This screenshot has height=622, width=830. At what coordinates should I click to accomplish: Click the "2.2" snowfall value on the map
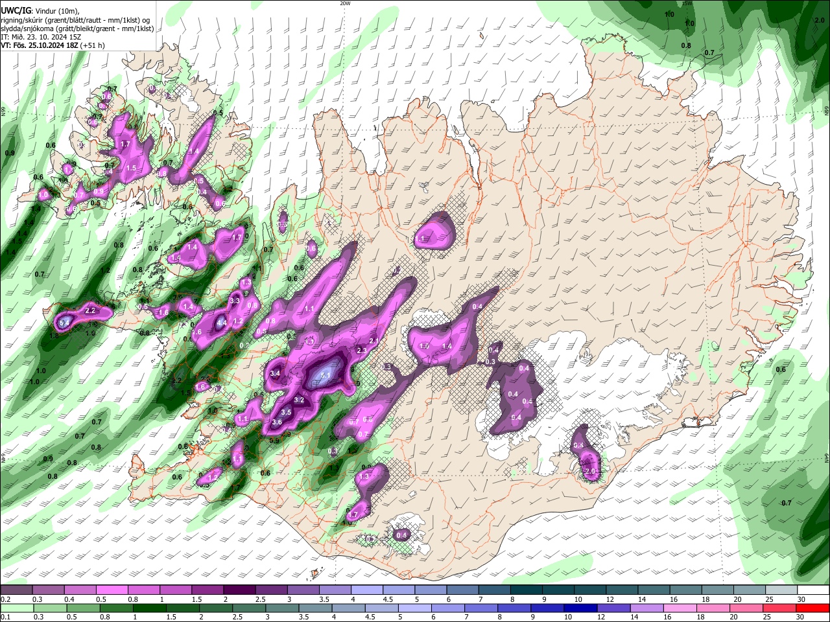(90, 311)
